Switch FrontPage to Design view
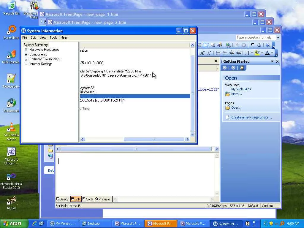 pyautogui.click(x=63, y=199)
